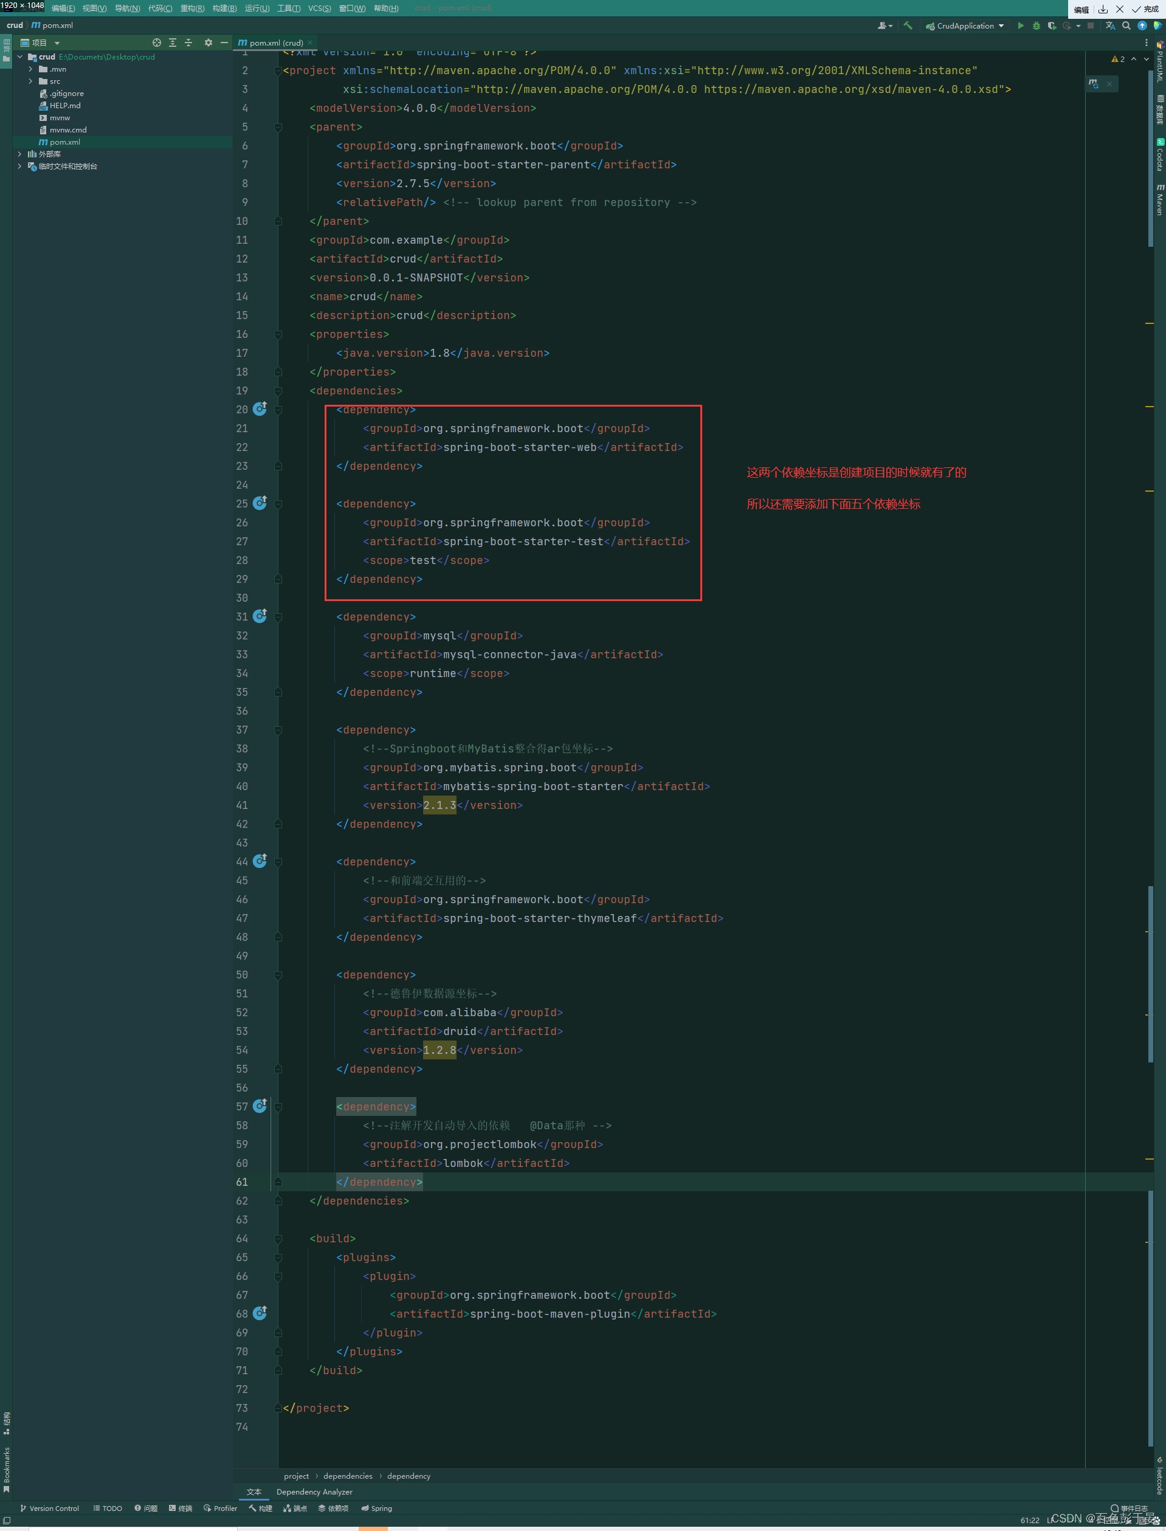The width and height of the screenshot is (1166, 1531).
Task: Collapse the crud root folder
Action: pos(20,57)
